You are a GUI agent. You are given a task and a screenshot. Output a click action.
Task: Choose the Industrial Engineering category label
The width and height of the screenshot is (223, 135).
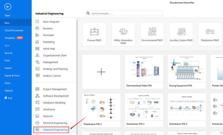(x=55, y=130)
